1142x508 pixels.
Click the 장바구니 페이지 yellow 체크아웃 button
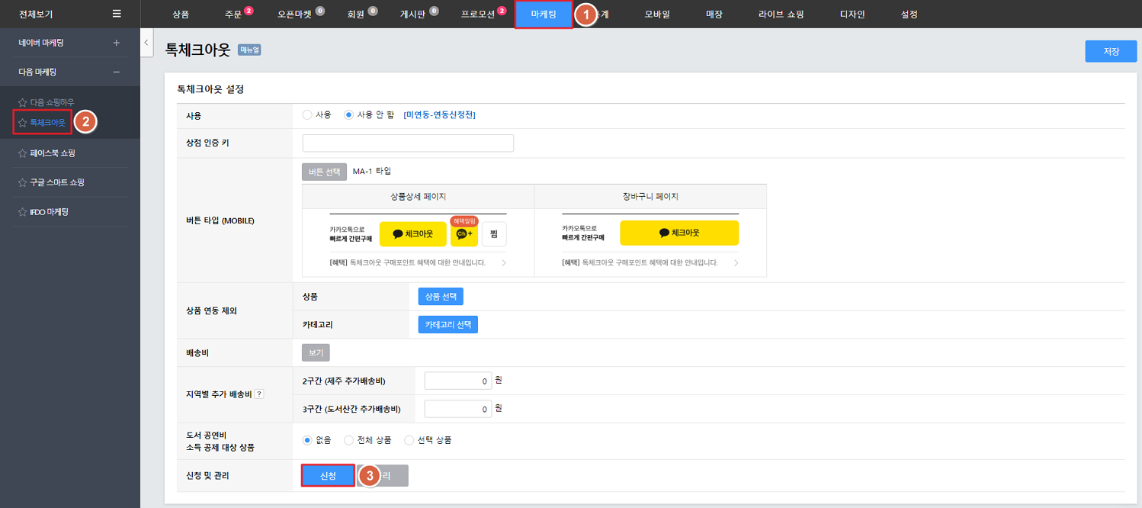pos(679,233)
